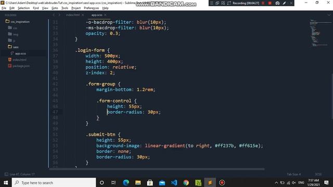Open Visual Studio Code from taskbar
Image resolution: width=333 pixels, height=187 pixels.
click(x=174, y=182)
